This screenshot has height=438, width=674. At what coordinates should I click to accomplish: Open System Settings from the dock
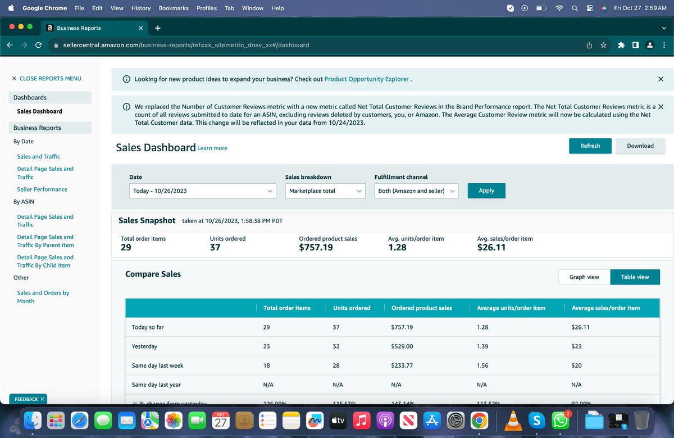pyautogui.click(x=456, y=419)
